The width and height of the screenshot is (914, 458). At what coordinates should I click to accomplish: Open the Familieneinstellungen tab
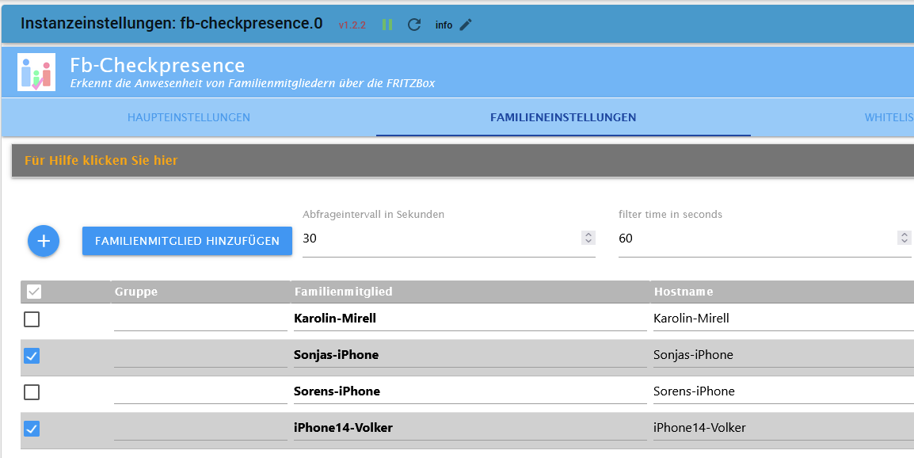(x=563, y=118)
